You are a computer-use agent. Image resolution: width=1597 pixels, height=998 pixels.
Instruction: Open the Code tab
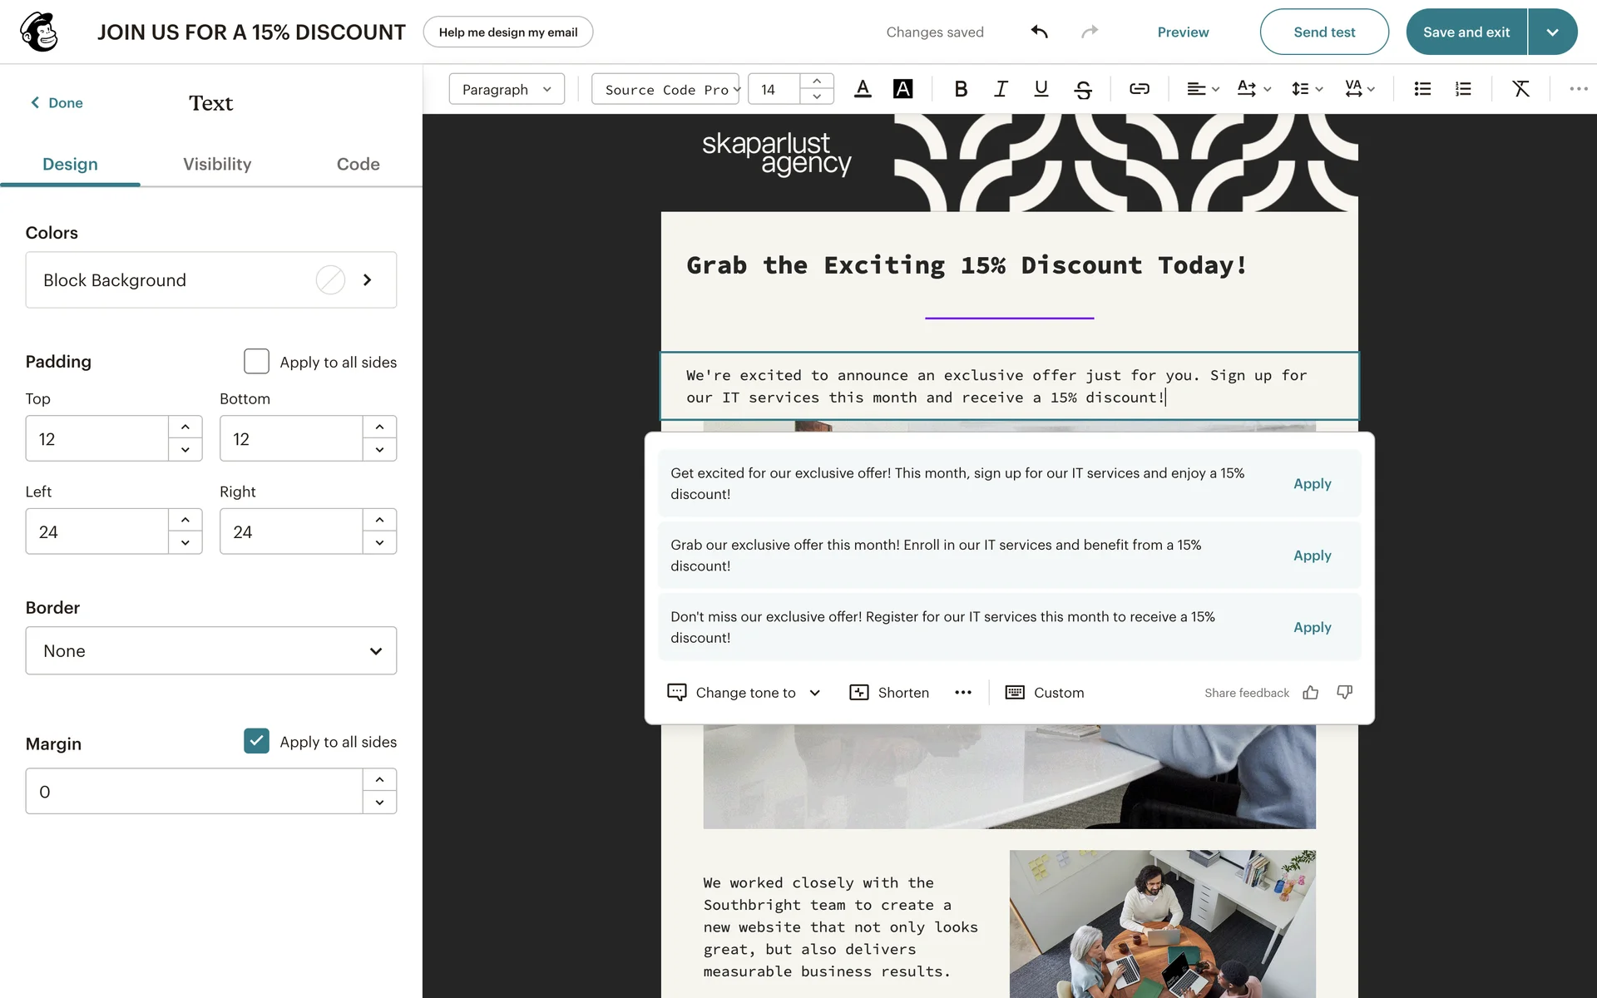tap(358, 164)
